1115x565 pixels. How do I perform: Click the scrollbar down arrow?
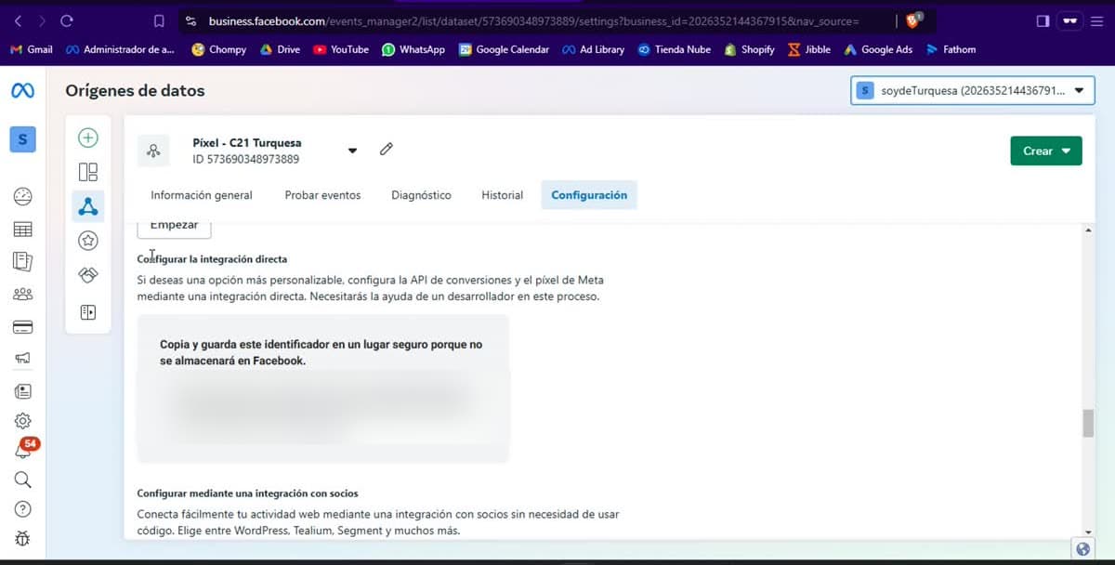tap(1088, 532)
